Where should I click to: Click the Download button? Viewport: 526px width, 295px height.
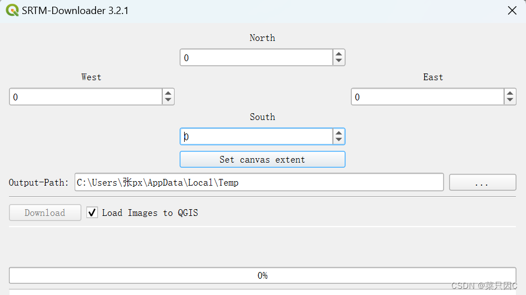[x=45, y=213]
